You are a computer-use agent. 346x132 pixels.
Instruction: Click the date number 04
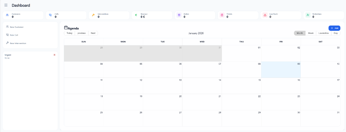pyautogui.click(x=101, y=64)
